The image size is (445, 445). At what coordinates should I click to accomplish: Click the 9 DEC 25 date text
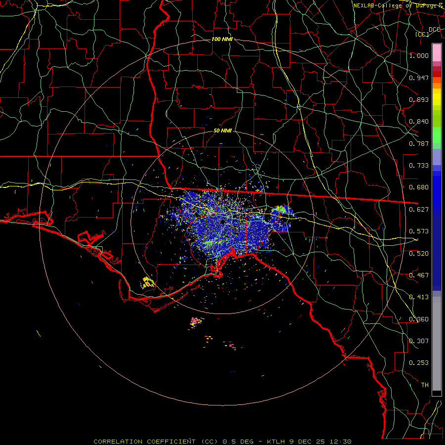click(x=307, y=442)
